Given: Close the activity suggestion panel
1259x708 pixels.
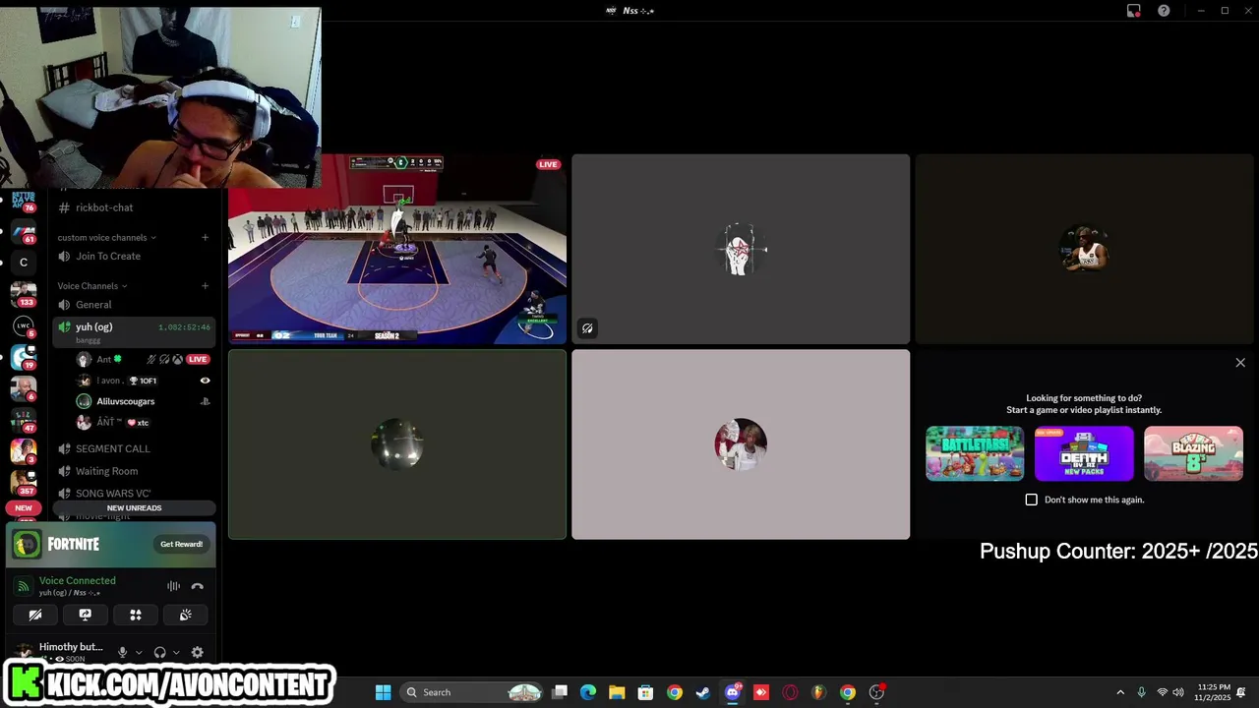Looking at the screenshot, I should [1240, 363].
